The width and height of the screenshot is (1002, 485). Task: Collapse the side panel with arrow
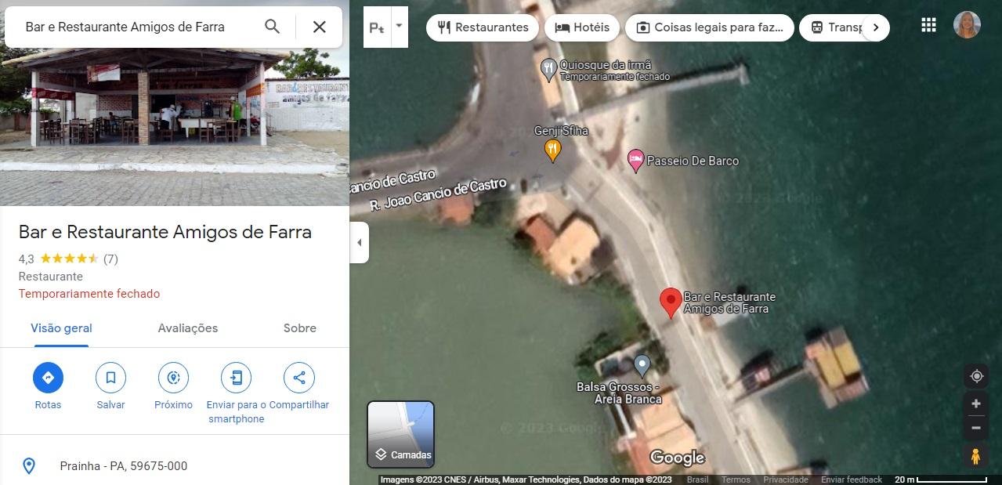point(359,242)
